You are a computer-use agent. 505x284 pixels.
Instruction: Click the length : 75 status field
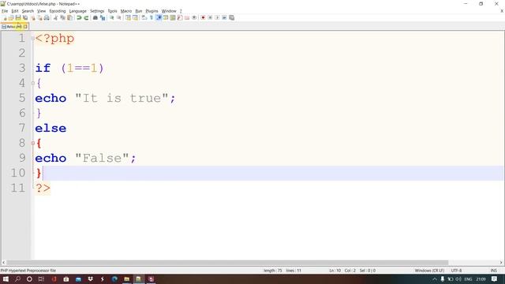[274, 271]
